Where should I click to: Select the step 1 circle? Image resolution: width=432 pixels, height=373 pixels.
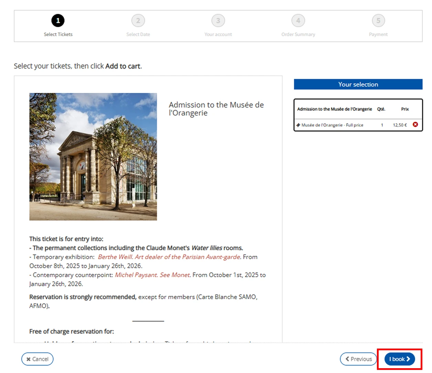[58, 21]
